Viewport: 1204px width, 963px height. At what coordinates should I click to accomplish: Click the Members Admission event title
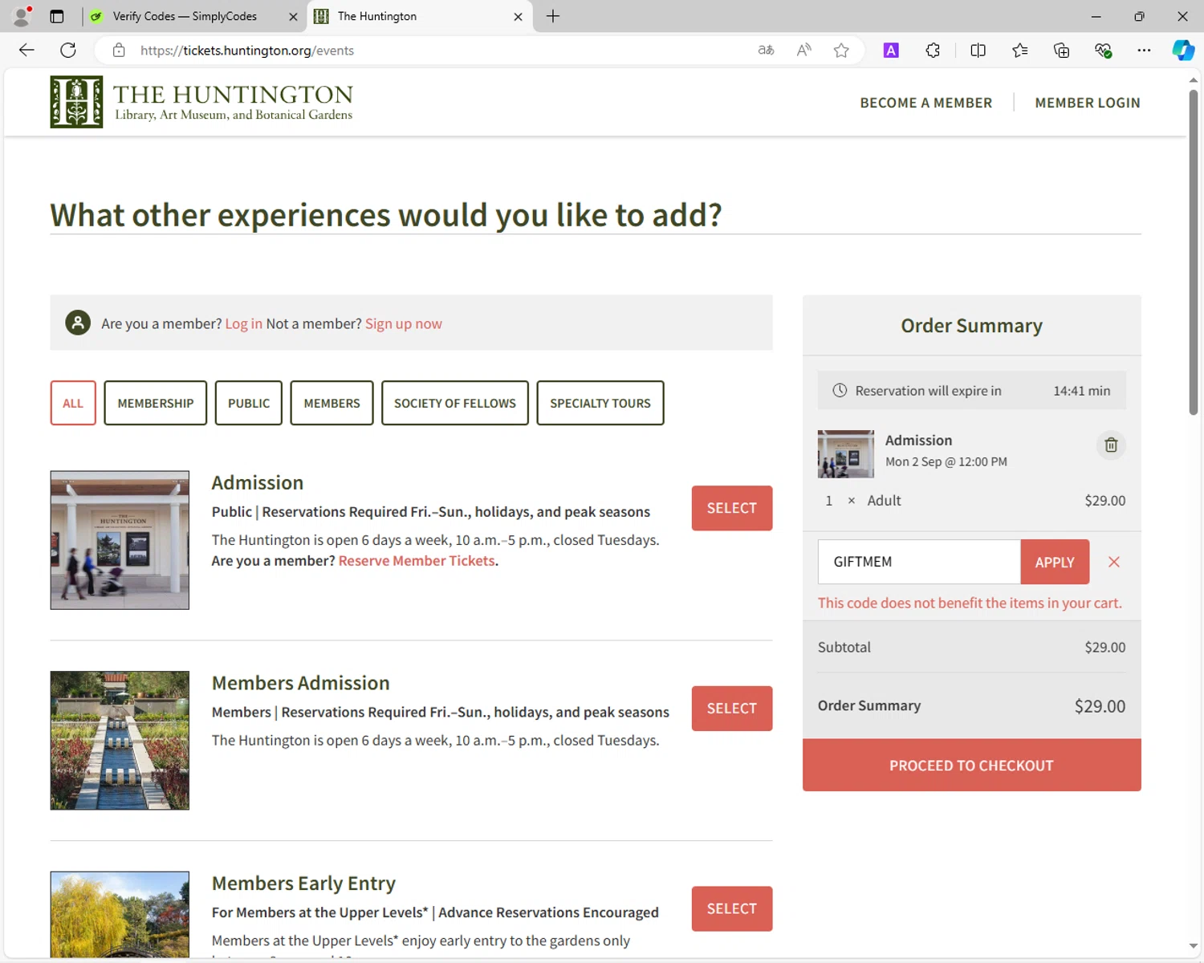pyautogui.click(x=301, y=683)
